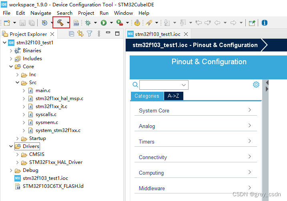Open the Help menu
Viewport: 287px width, 201px height.
[x=144, y=13]
